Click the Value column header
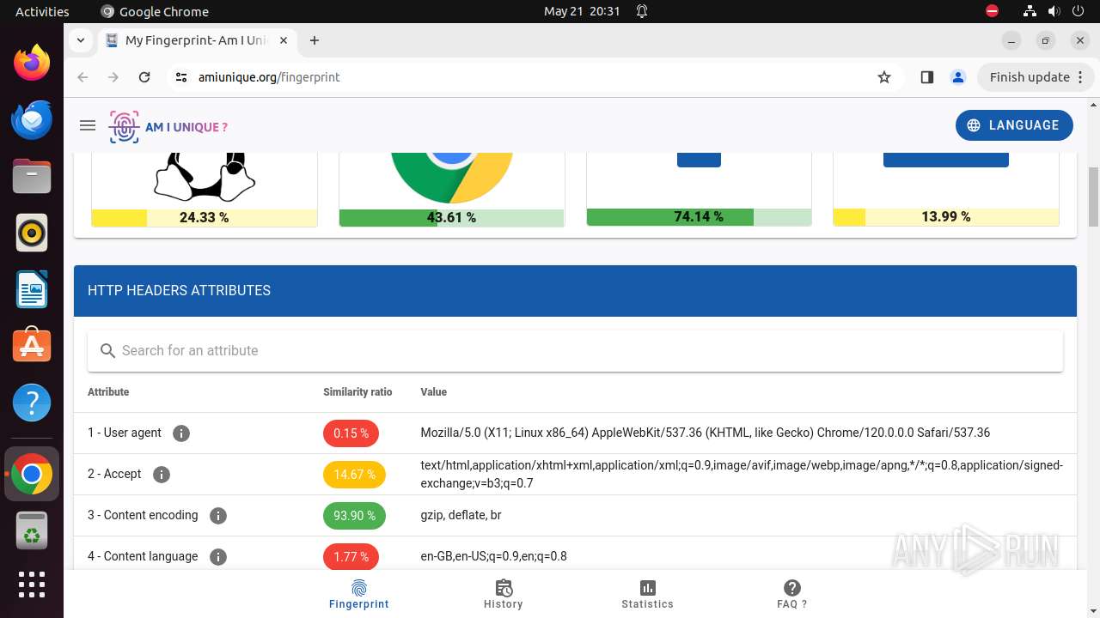 point(434,392)
